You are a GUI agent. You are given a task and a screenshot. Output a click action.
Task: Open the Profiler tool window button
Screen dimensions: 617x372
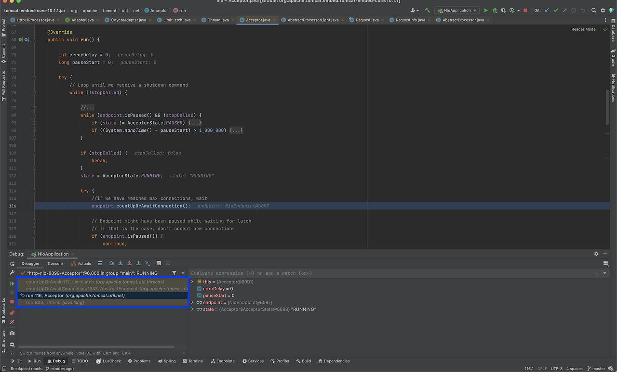(x=280, y=361)
